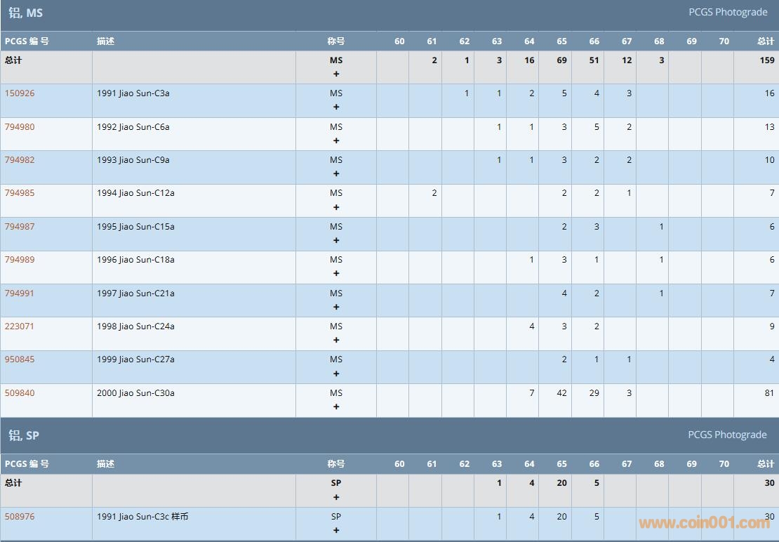Image resolution: width=779 pixels, height=542 pixels.
Task: Expand plus icon in 1995 Jiao Sun-C15a row
Action: point(336,241)
